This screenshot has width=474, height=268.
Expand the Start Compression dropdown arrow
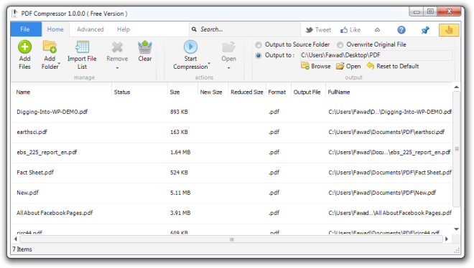(x=209, y=63)
